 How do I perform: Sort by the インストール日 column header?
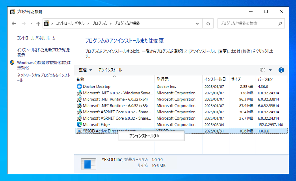click(x=216, y=79)
